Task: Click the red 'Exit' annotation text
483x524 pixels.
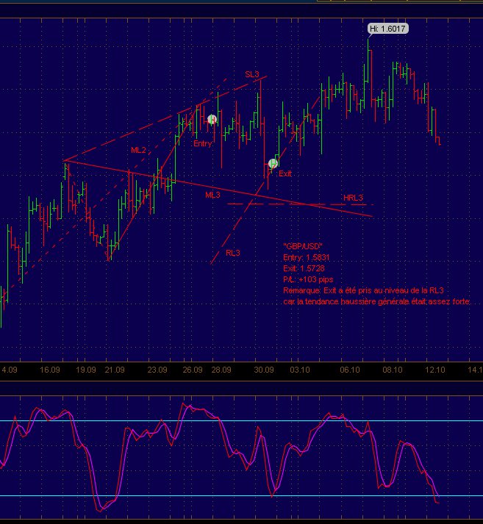Action: tap(285, 173)
